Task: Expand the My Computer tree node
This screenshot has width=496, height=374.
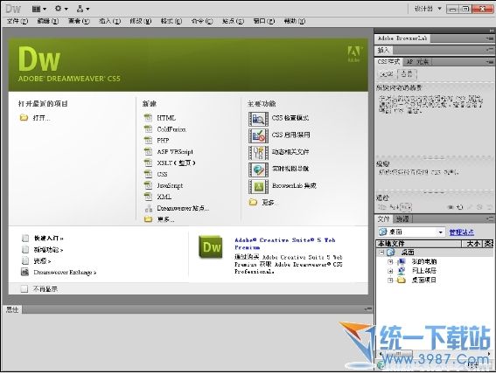Action: 390,261
